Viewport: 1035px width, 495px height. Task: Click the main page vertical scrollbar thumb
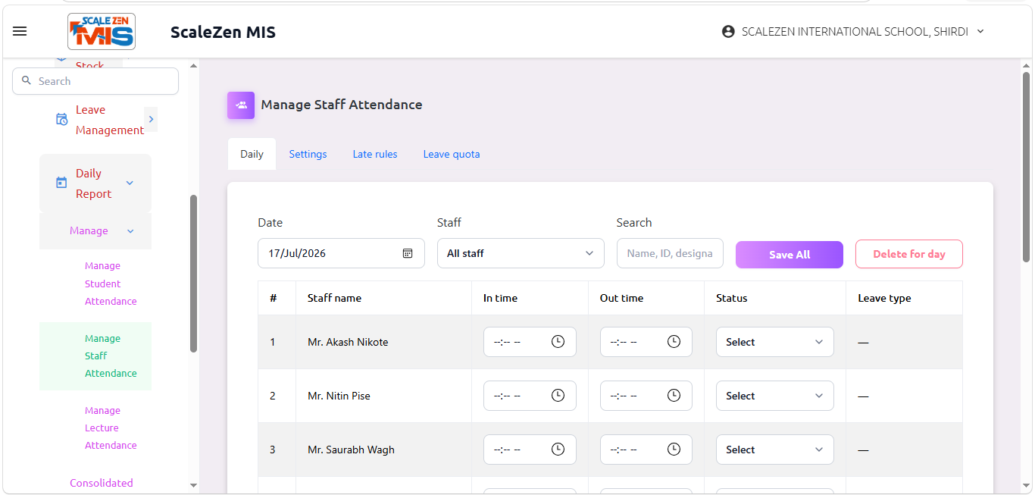click(1026, 167)
